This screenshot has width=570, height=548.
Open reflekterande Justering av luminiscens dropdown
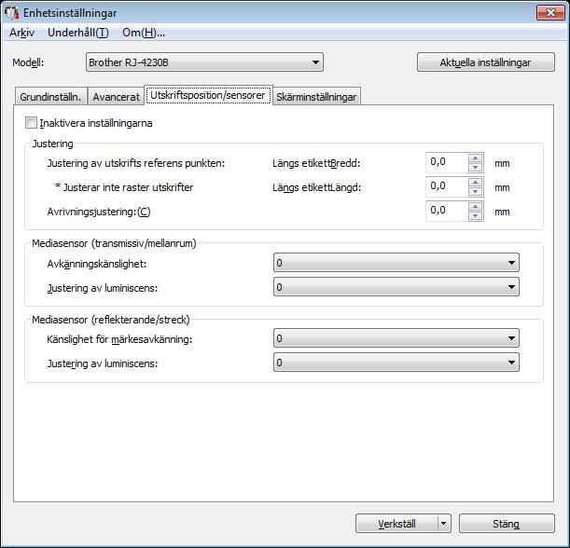[396, 363]
